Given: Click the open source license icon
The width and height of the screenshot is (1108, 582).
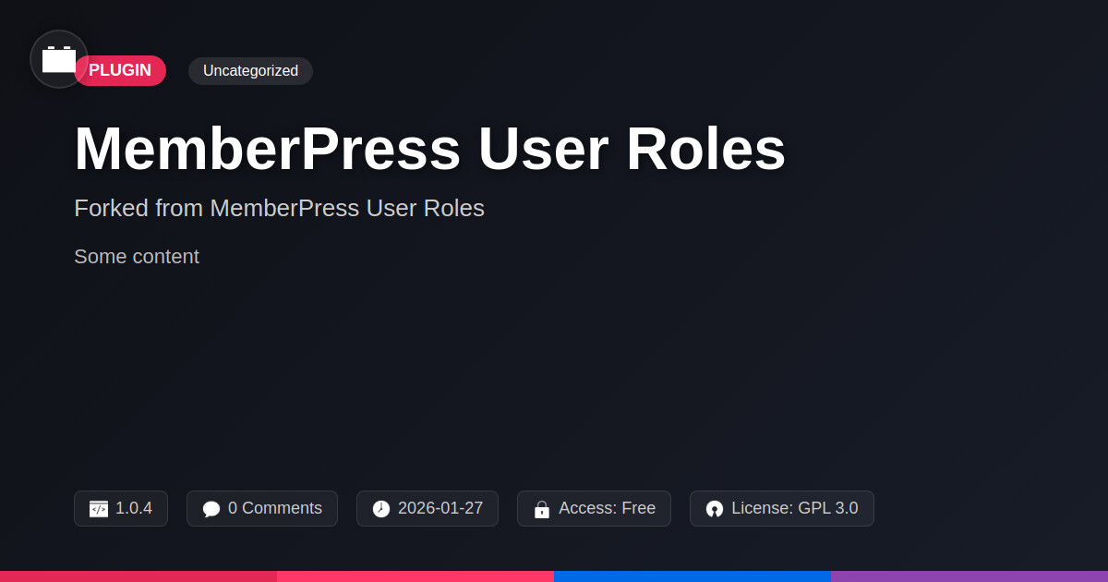Looking at the screenshot, I should [x=715, y=509].
